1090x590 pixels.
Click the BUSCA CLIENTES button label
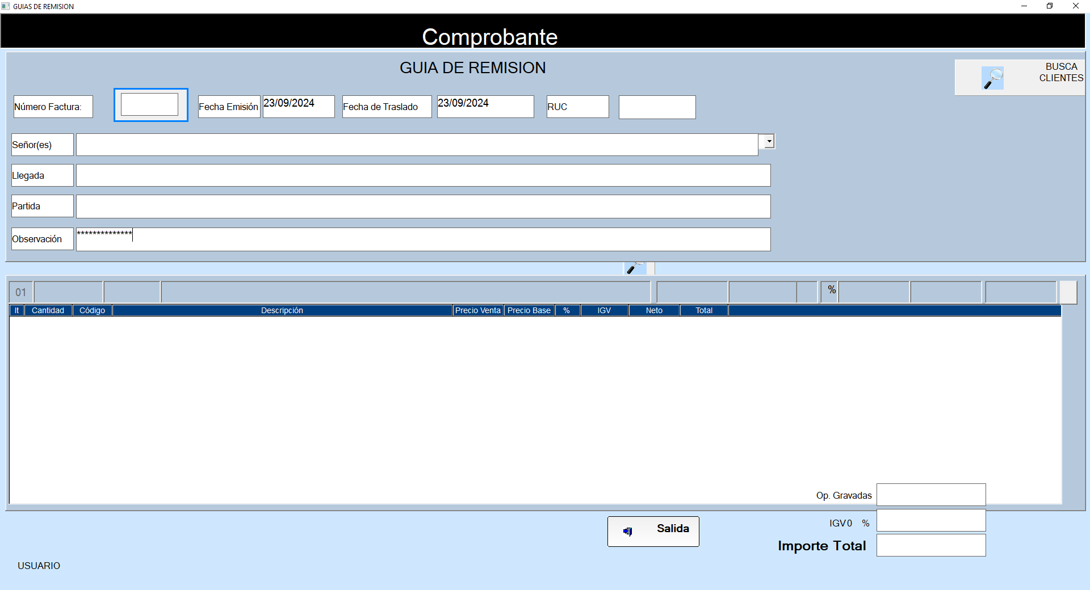(x=1060, y=73)
